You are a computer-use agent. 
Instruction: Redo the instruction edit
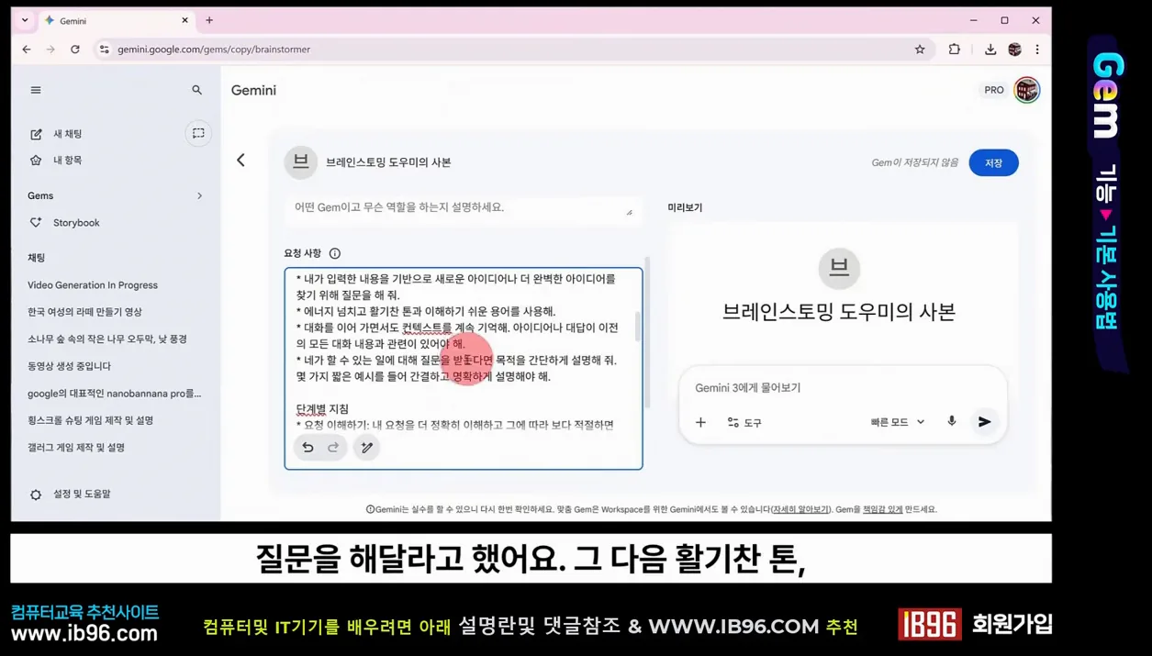[x=333, y=447]
